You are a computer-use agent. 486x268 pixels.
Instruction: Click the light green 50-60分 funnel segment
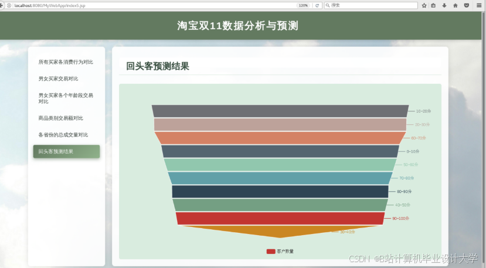(x=280, y=165)
